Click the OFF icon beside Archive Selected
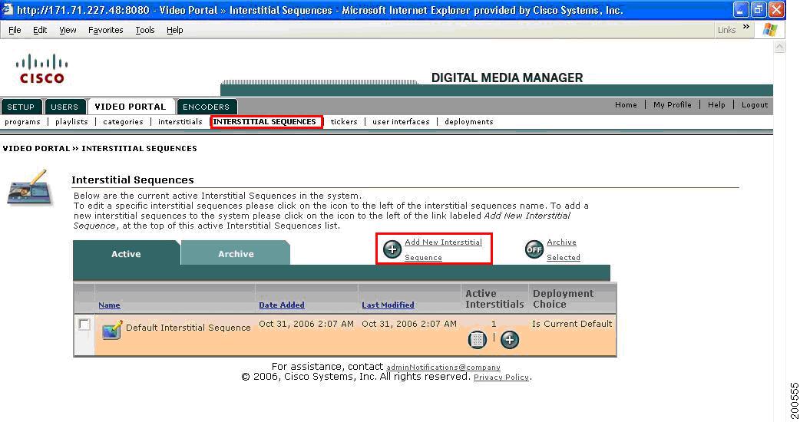Screen dimensions: 800x422 (x=534, y=249)
